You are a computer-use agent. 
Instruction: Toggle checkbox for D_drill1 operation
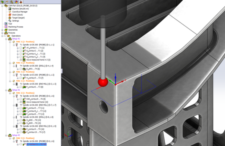[21, 69]
